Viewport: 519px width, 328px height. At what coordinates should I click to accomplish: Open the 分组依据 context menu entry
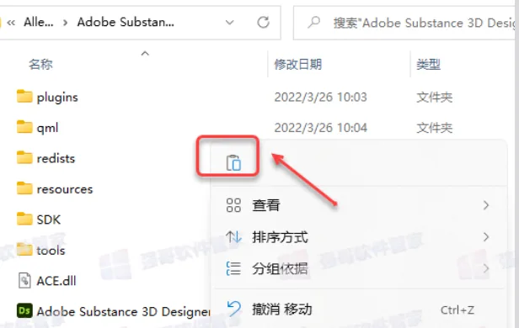point(358,268)
